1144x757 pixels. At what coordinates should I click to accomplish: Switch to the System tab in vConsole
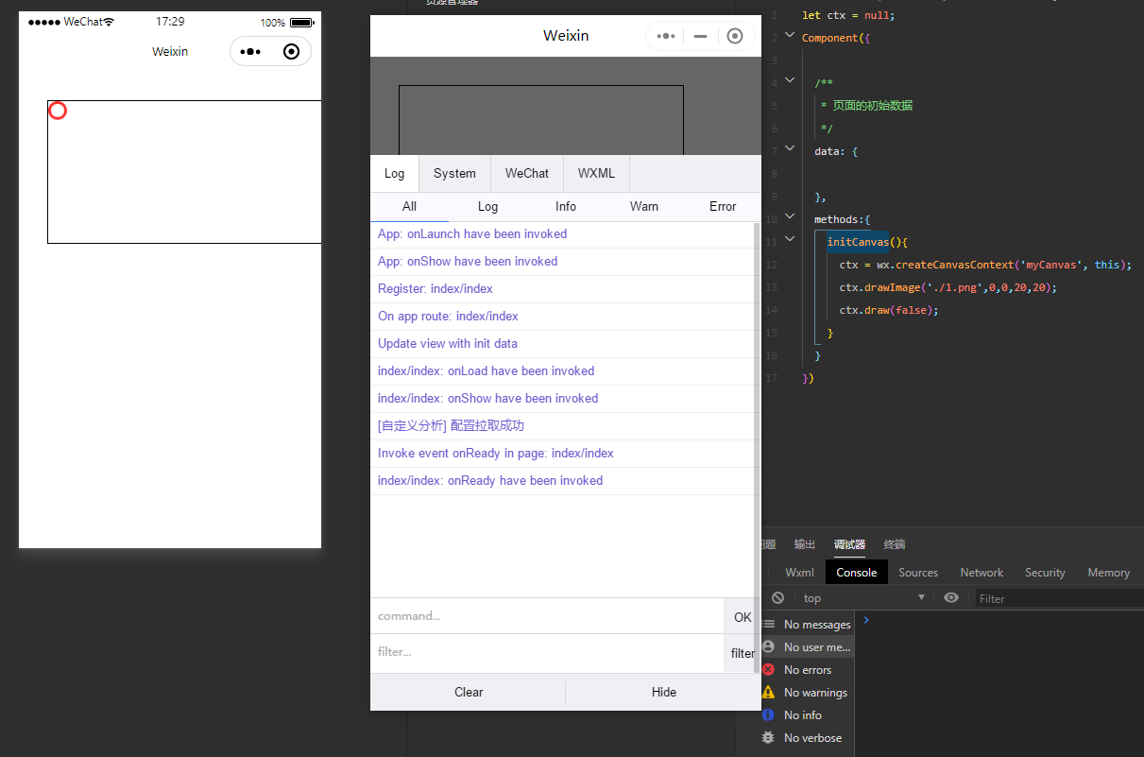454,173
